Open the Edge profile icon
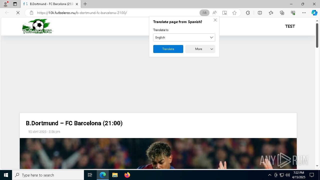The width and height of the screenshot is (320, 180). (x=5, y=4)
